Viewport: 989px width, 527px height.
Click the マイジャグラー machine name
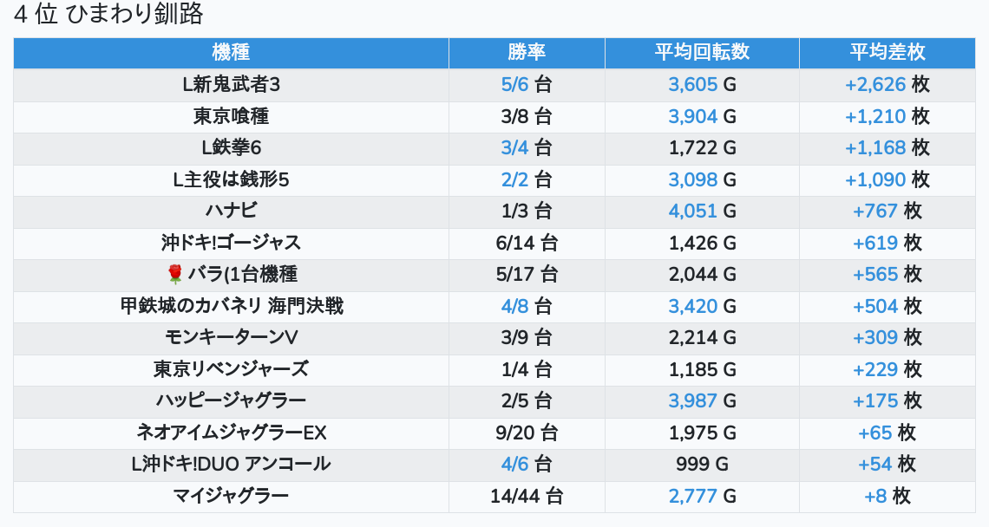231,496
